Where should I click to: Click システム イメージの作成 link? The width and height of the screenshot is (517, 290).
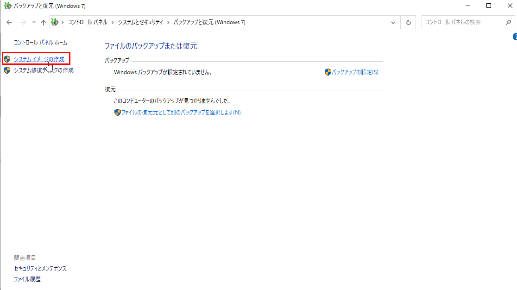pos(39,59)
